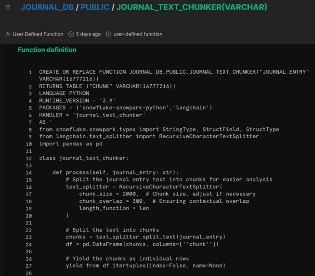Open the PUBLIC schema breadcrumb link

[x=95, y=7]
